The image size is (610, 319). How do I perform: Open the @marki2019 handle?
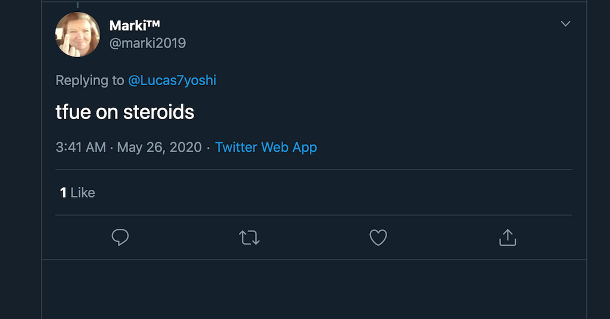click(x=148, y=43)
